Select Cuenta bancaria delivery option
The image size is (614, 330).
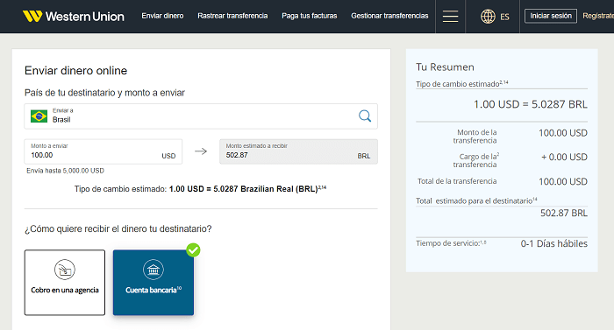(x=153, y=283)
